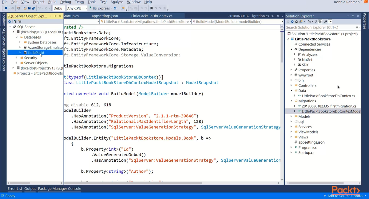Screen dimensions: 369x199
Task: Toggle Show All Files in Solution Explorer
Action: pos(320,22)
